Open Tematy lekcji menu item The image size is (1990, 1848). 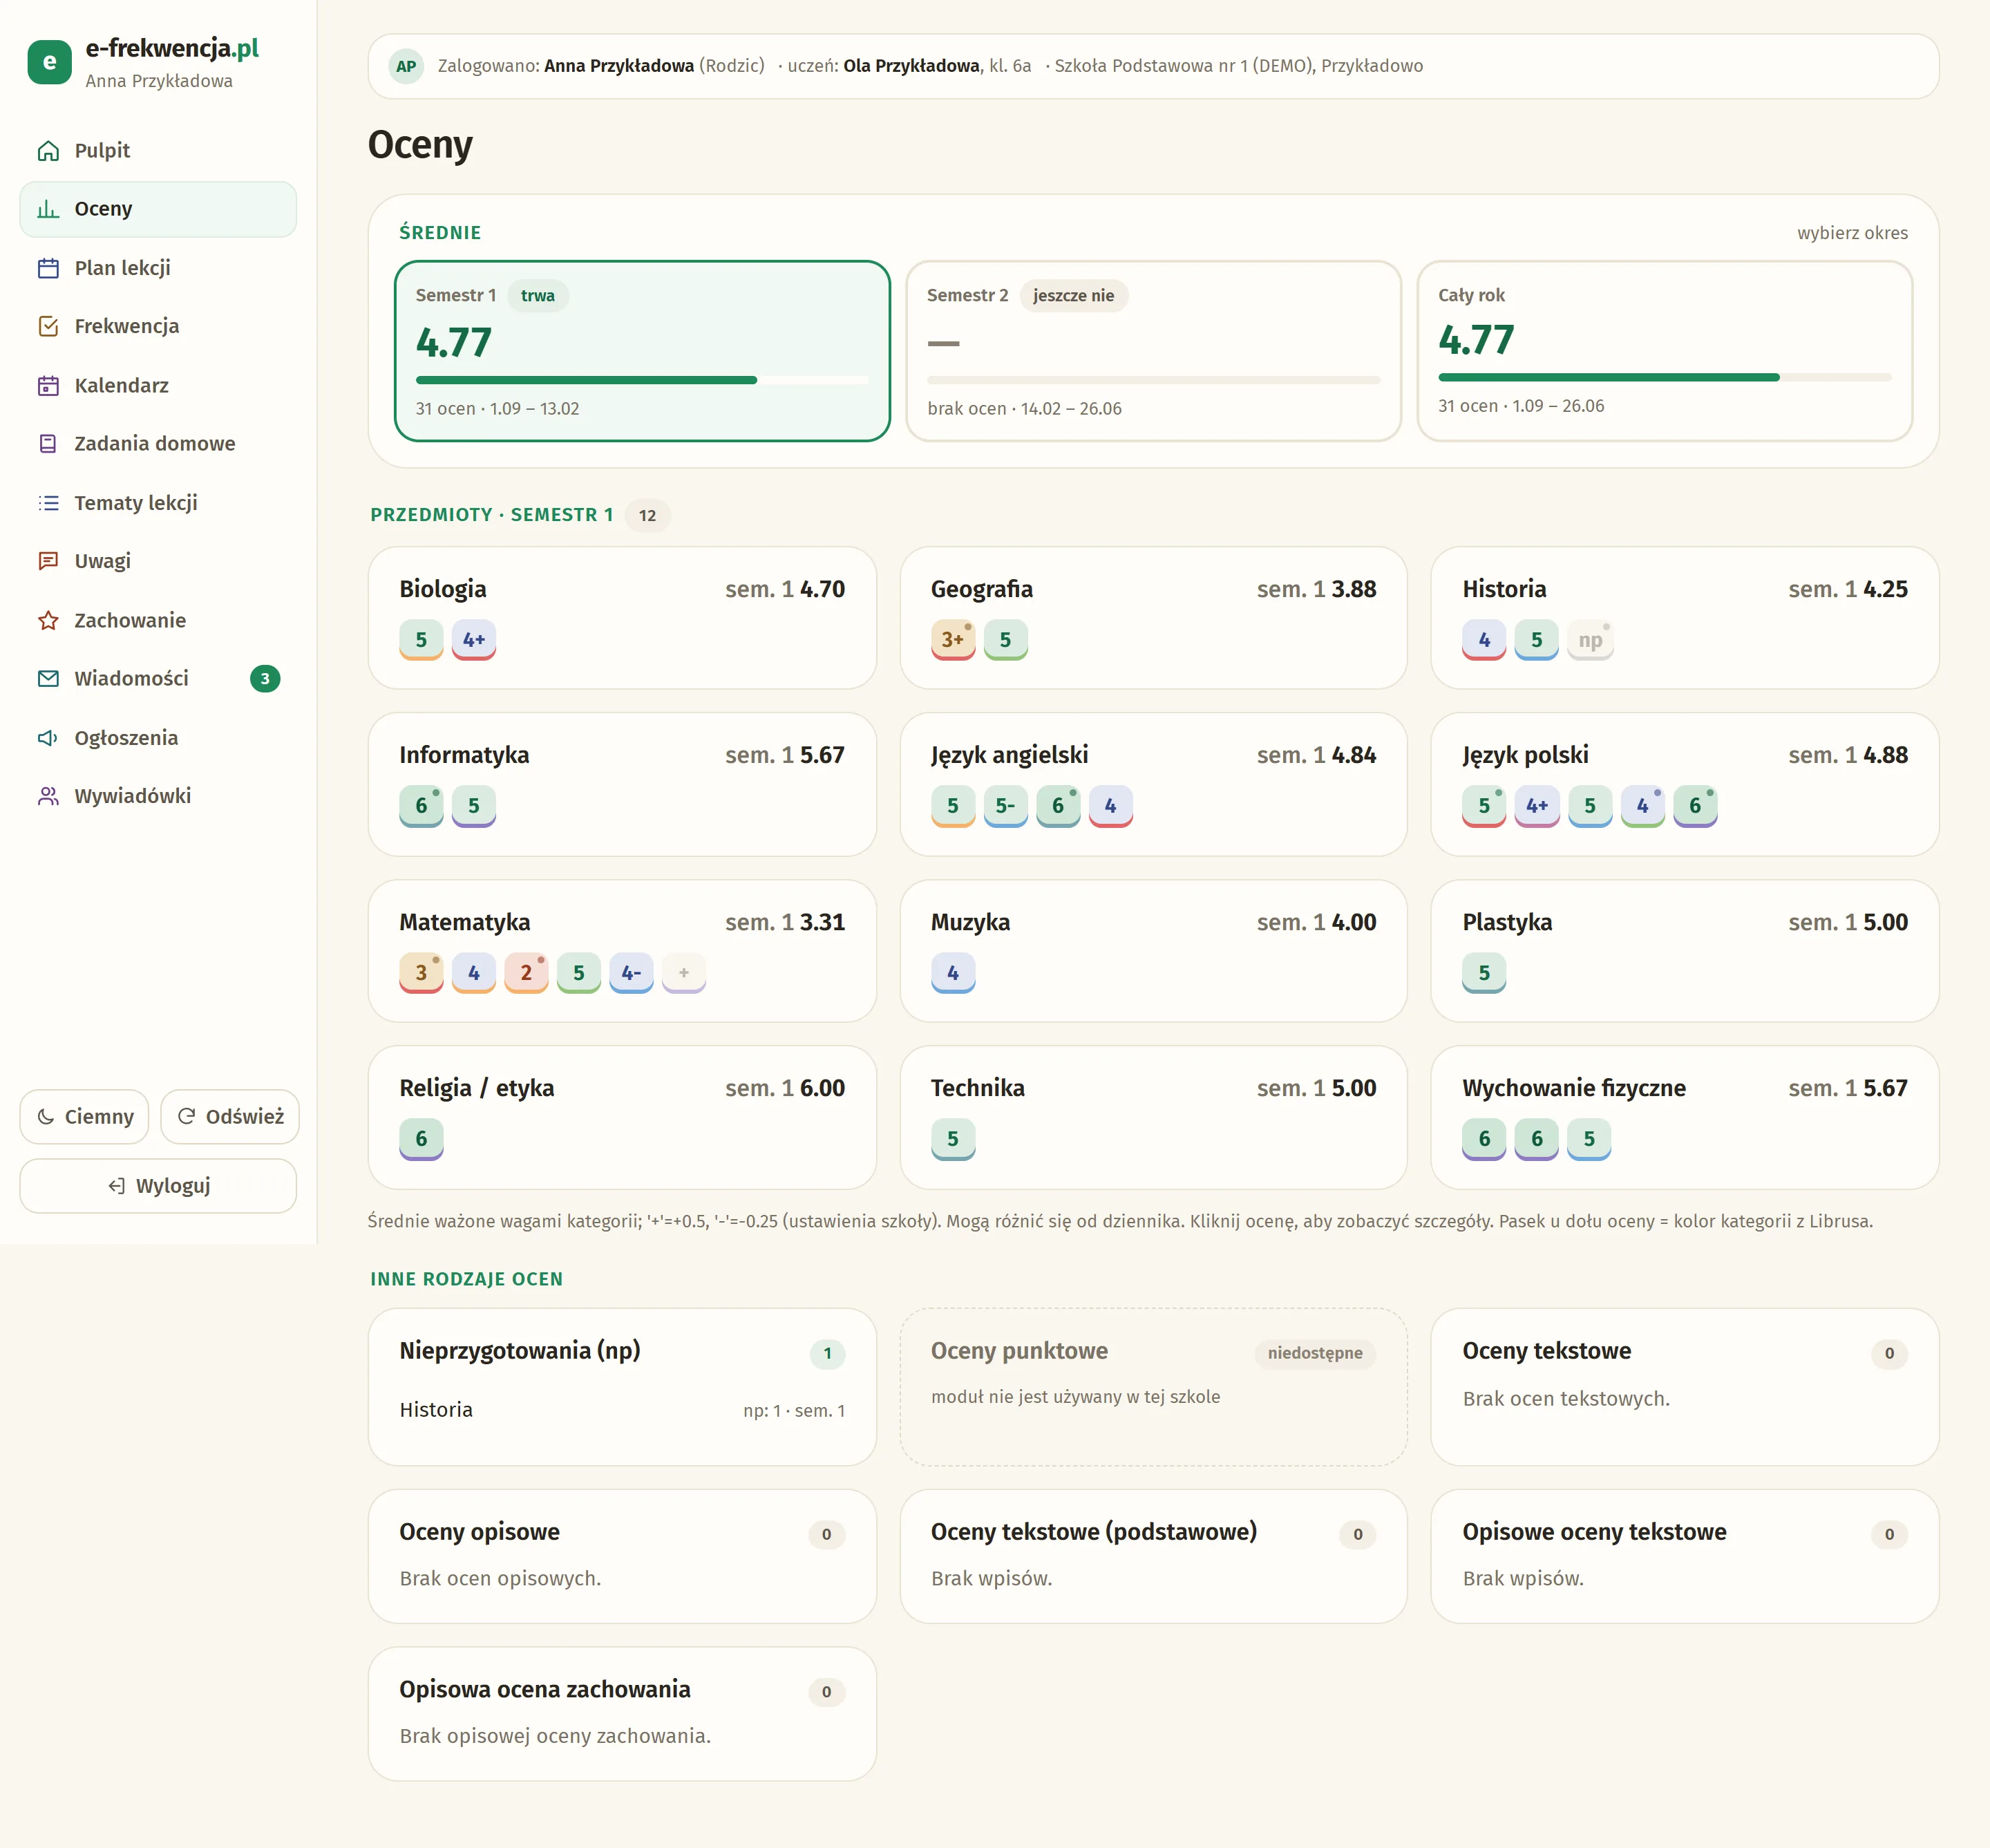coord(158,503)
